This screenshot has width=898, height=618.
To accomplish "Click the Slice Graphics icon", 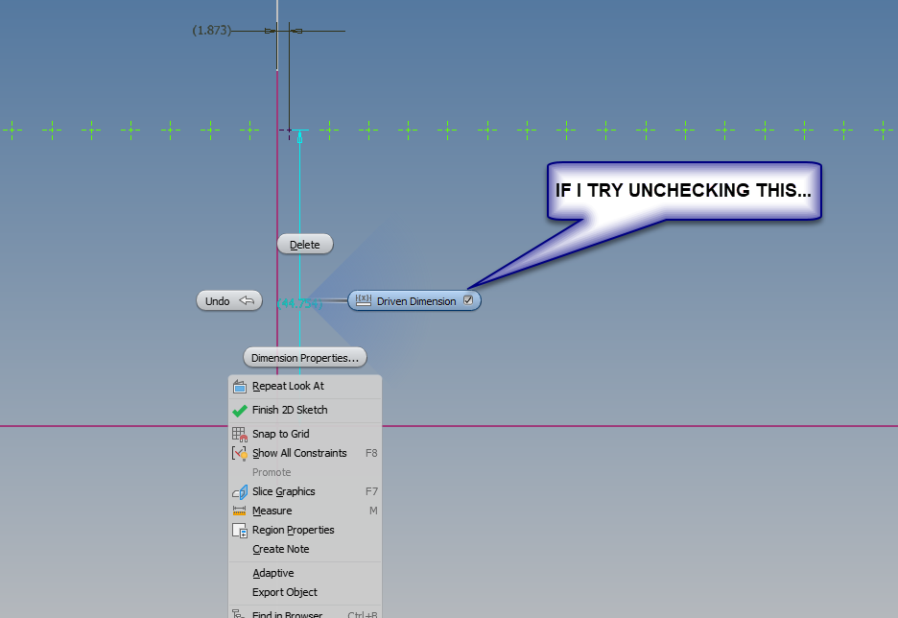I will click(x=238, y=490).
